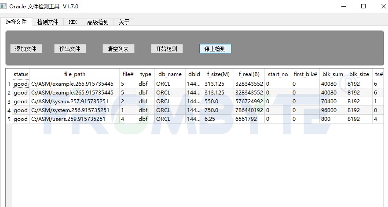Sort by the type column header

click(146, 74)
